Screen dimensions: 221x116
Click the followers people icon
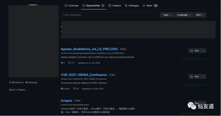10,83
